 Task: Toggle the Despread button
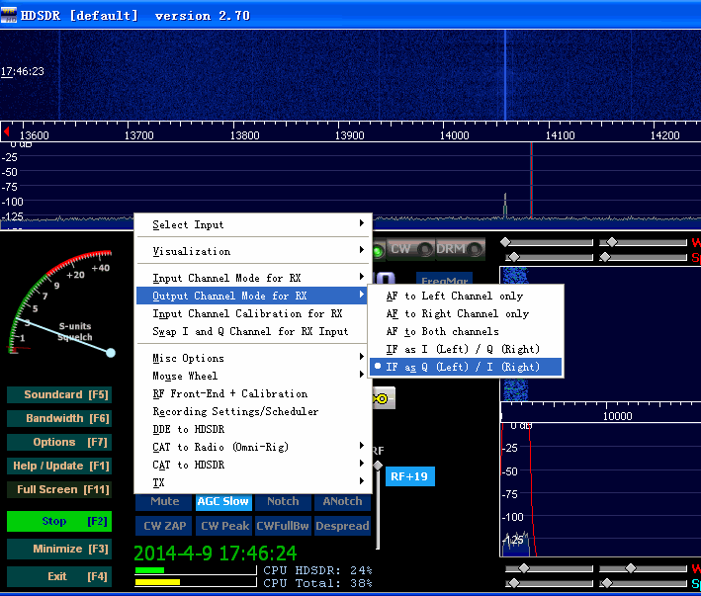(342, 526)
